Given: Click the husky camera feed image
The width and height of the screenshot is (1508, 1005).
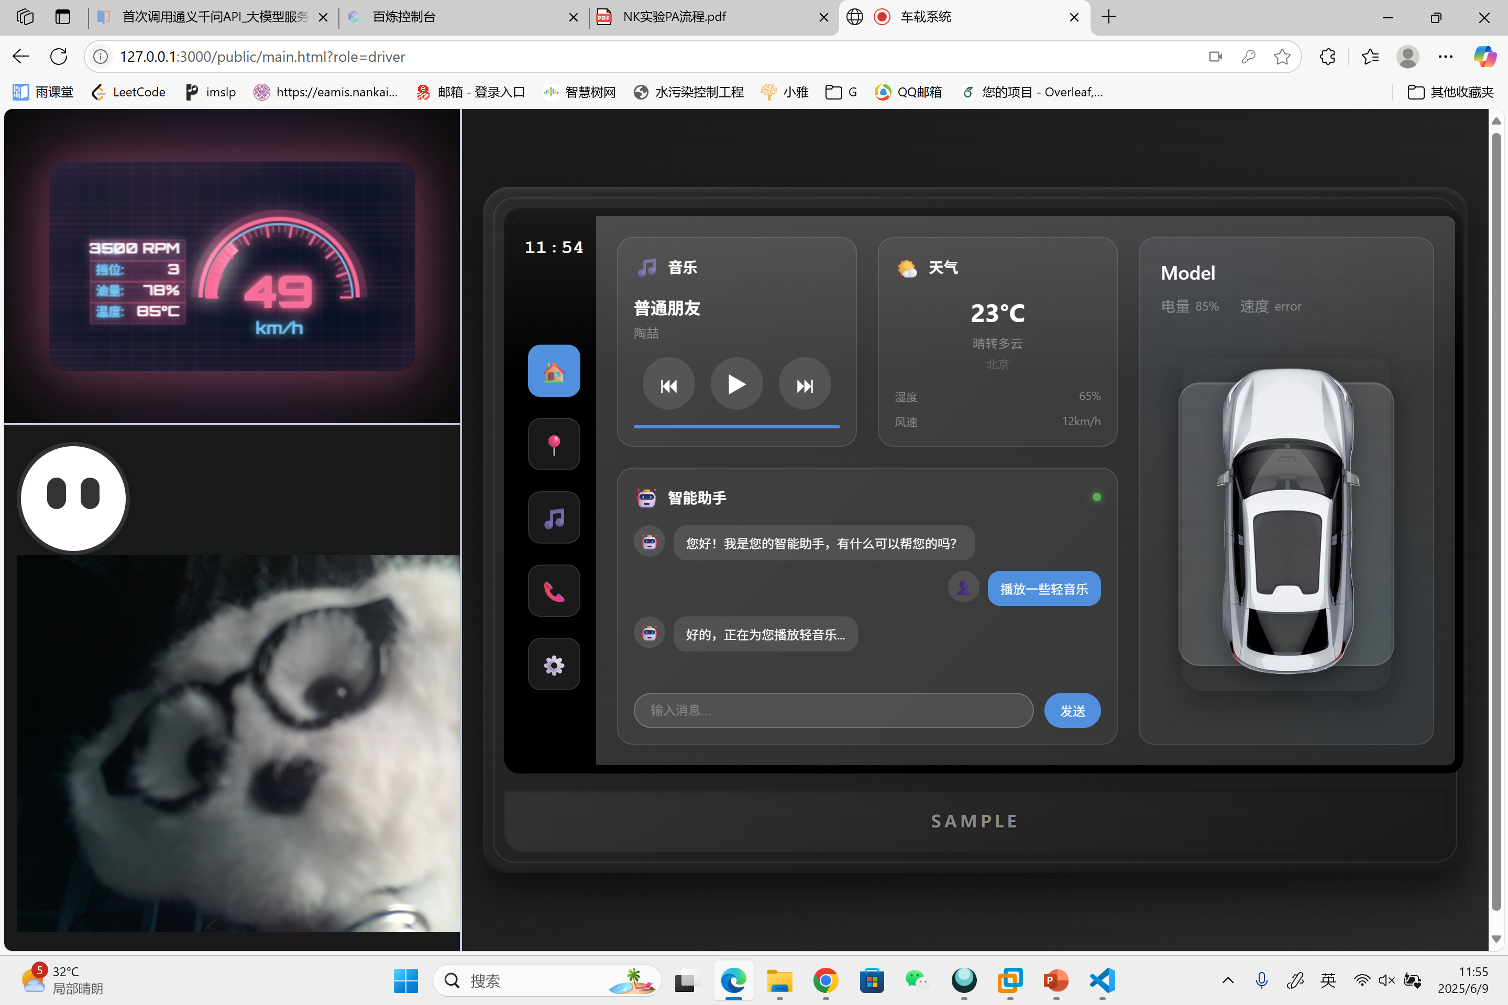Looking at the screenshot, I should coord(238,744).
